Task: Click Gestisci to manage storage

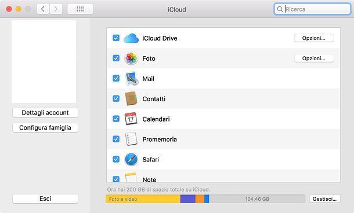Action: pos(324,199)
